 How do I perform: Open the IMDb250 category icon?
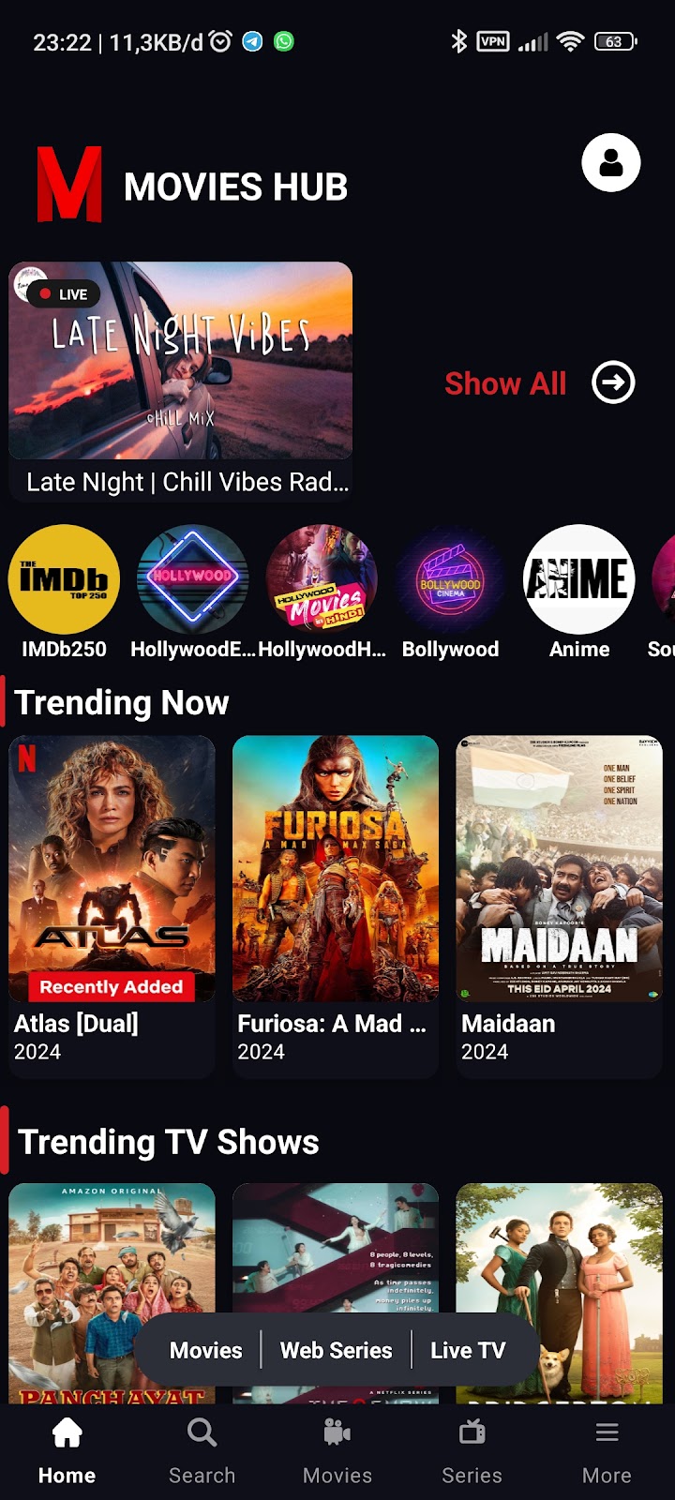(x=64, y=579)
